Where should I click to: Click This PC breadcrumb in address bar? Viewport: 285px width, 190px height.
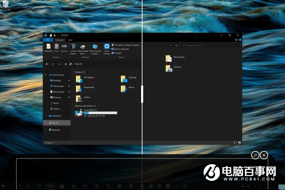pyautogui.click(x=78, y=64)
